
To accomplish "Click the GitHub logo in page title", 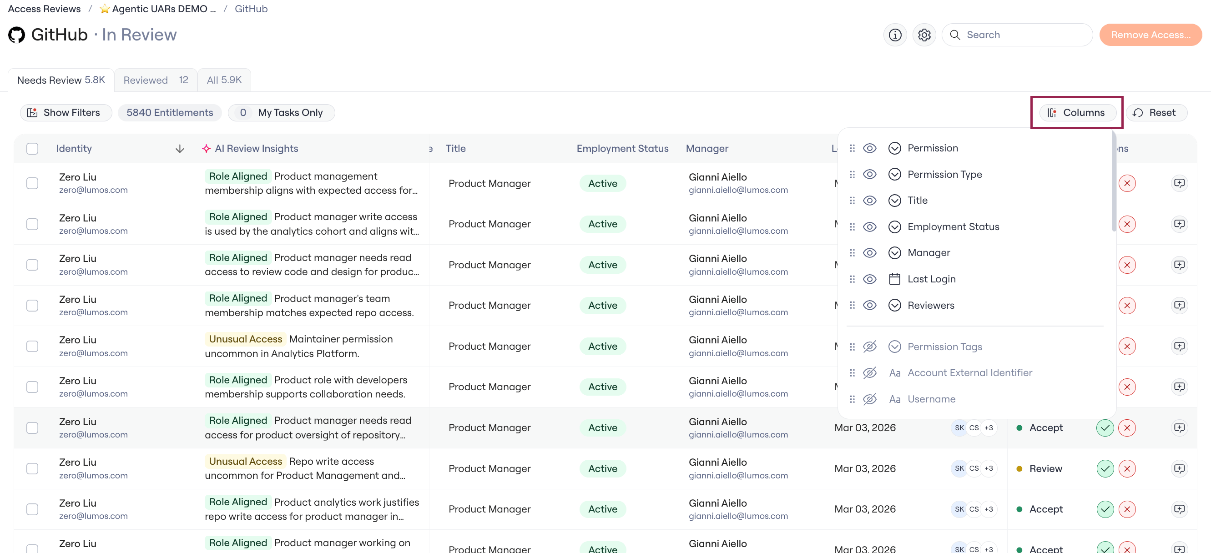I will 17,35.
